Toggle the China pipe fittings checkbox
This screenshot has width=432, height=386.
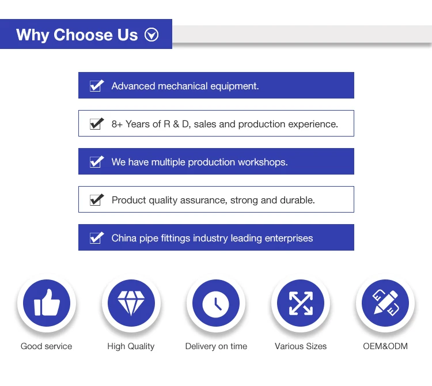[x=96, y=238]
